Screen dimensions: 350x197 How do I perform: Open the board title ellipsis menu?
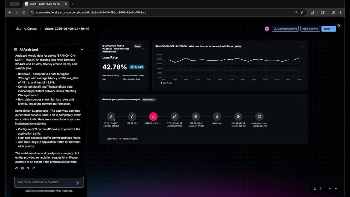pyautogui.click(x=95, y=29)
